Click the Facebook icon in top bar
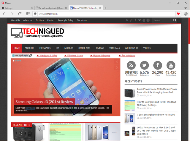Viewport: 190px width, 141px height. (135, 20)
